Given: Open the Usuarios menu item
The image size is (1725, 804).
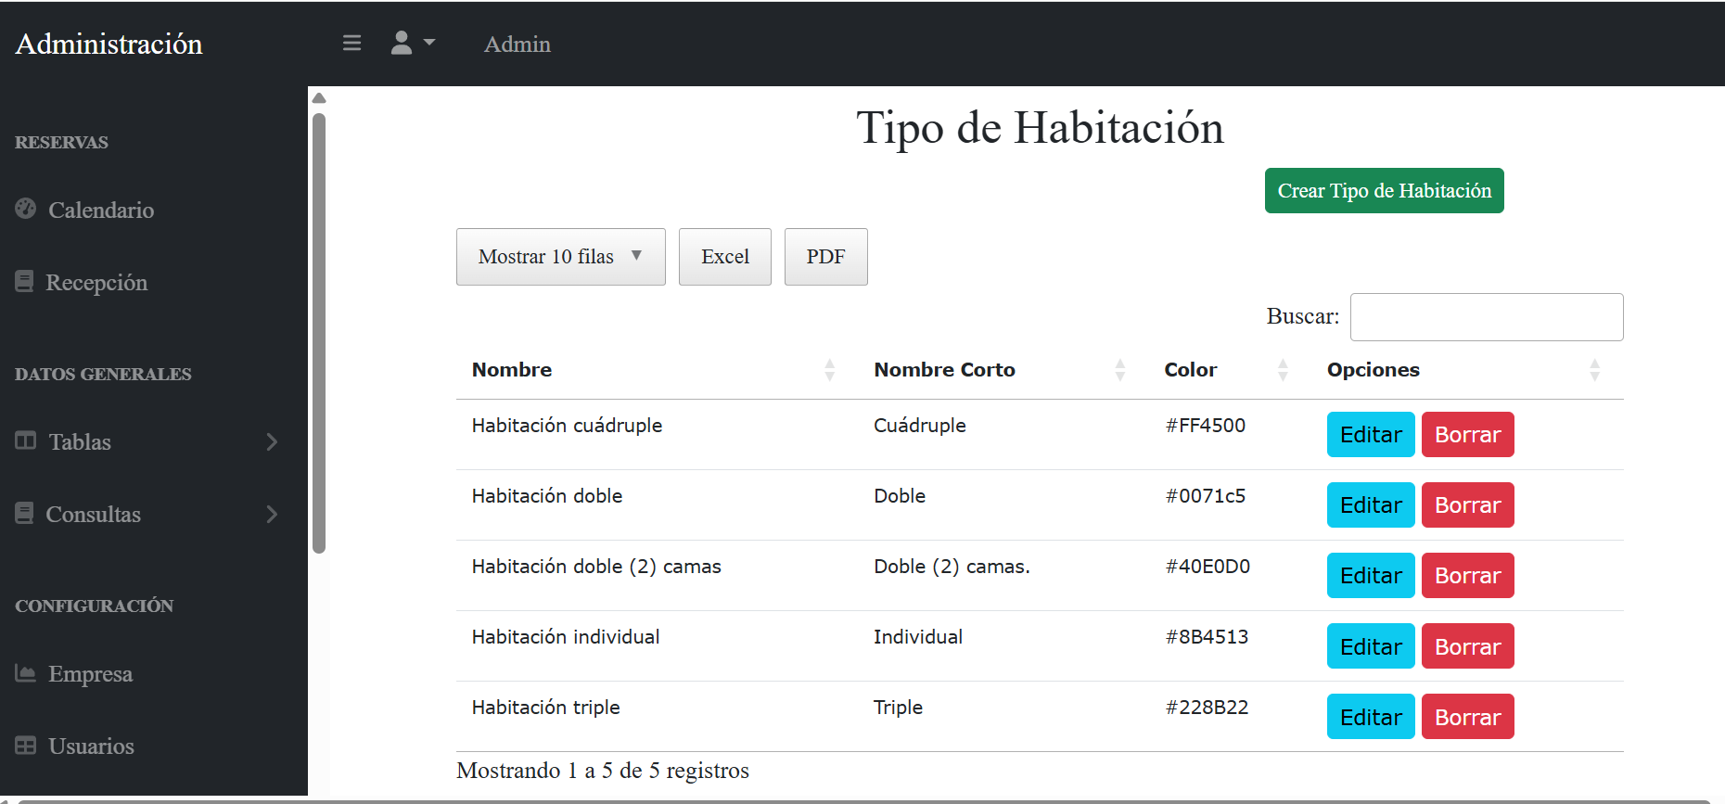Looking at the screenshot, I should point(91,746).
